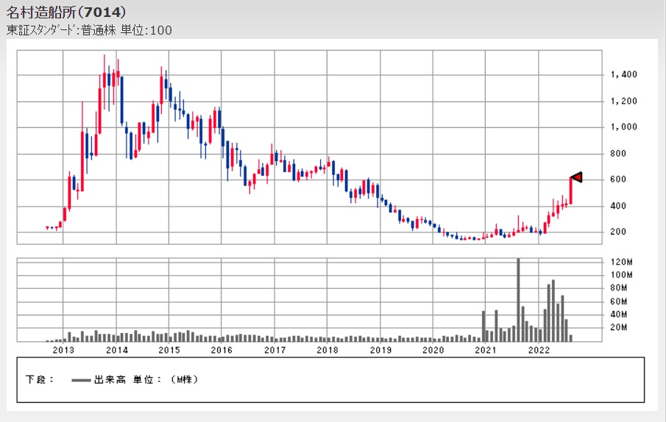Click the 120M volume axis label
This screenshot has width=666, height=422.
pos(621,262)
